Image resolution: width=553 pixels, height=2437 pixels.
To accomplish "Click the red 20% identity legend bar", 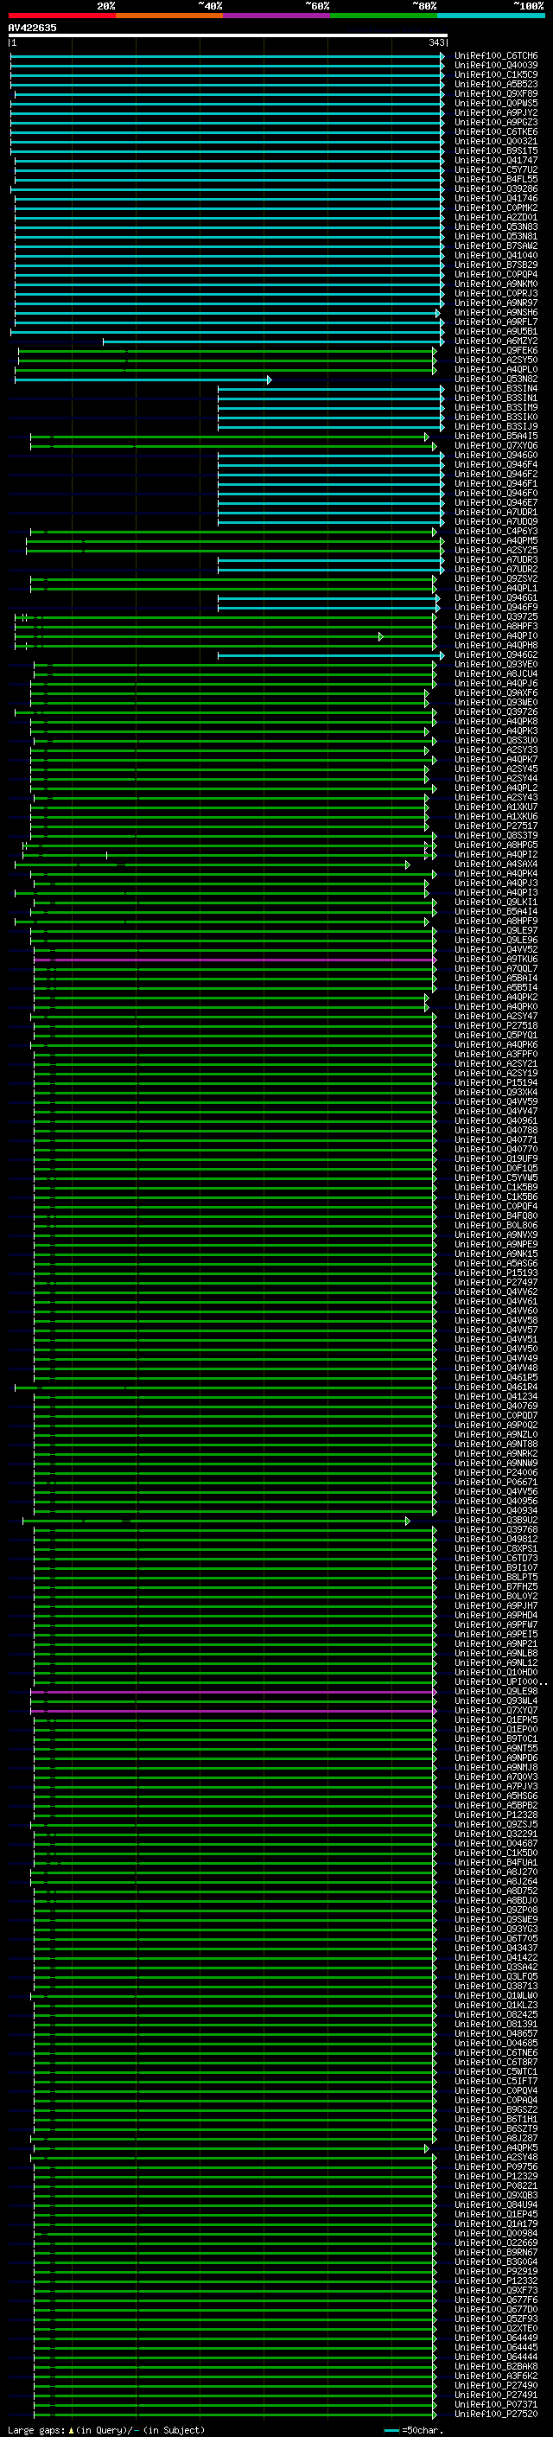I will 61,16.
